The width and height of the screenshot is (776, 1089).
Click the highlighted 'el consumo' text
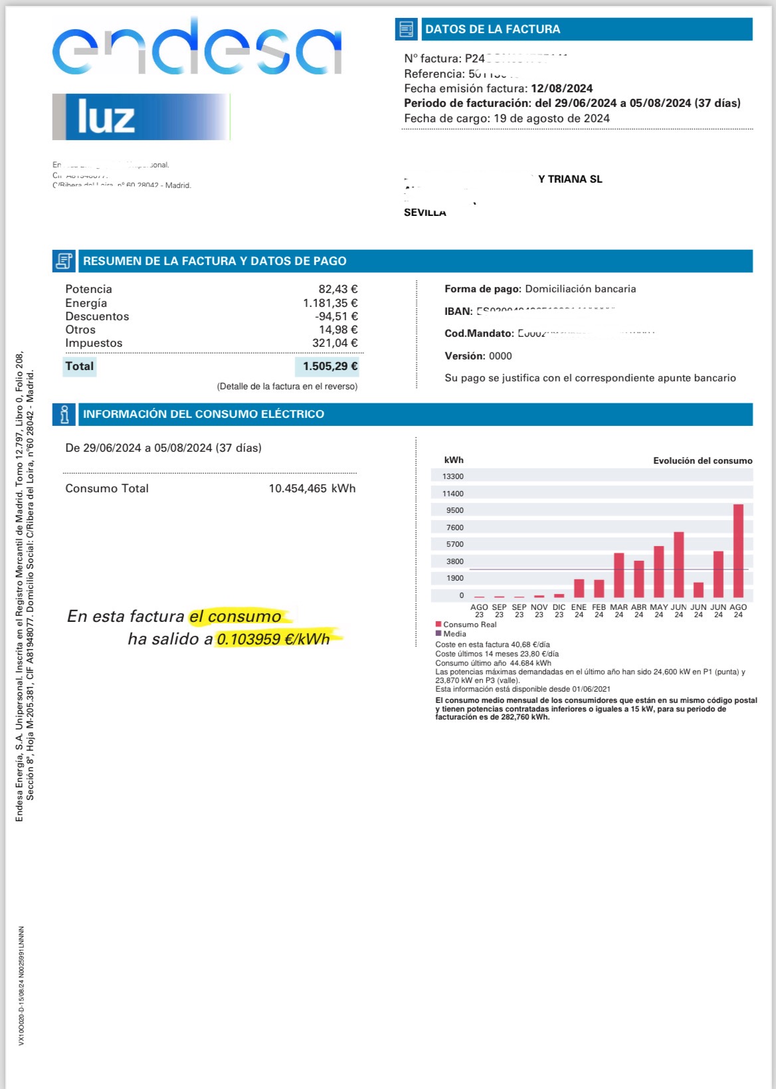click(x=235, y=617)
